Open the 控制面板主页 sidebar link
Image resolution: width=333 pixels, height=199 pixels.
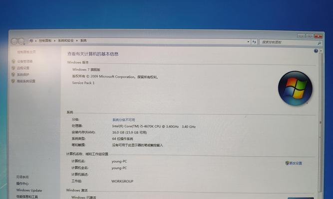(x=26, y=52)
